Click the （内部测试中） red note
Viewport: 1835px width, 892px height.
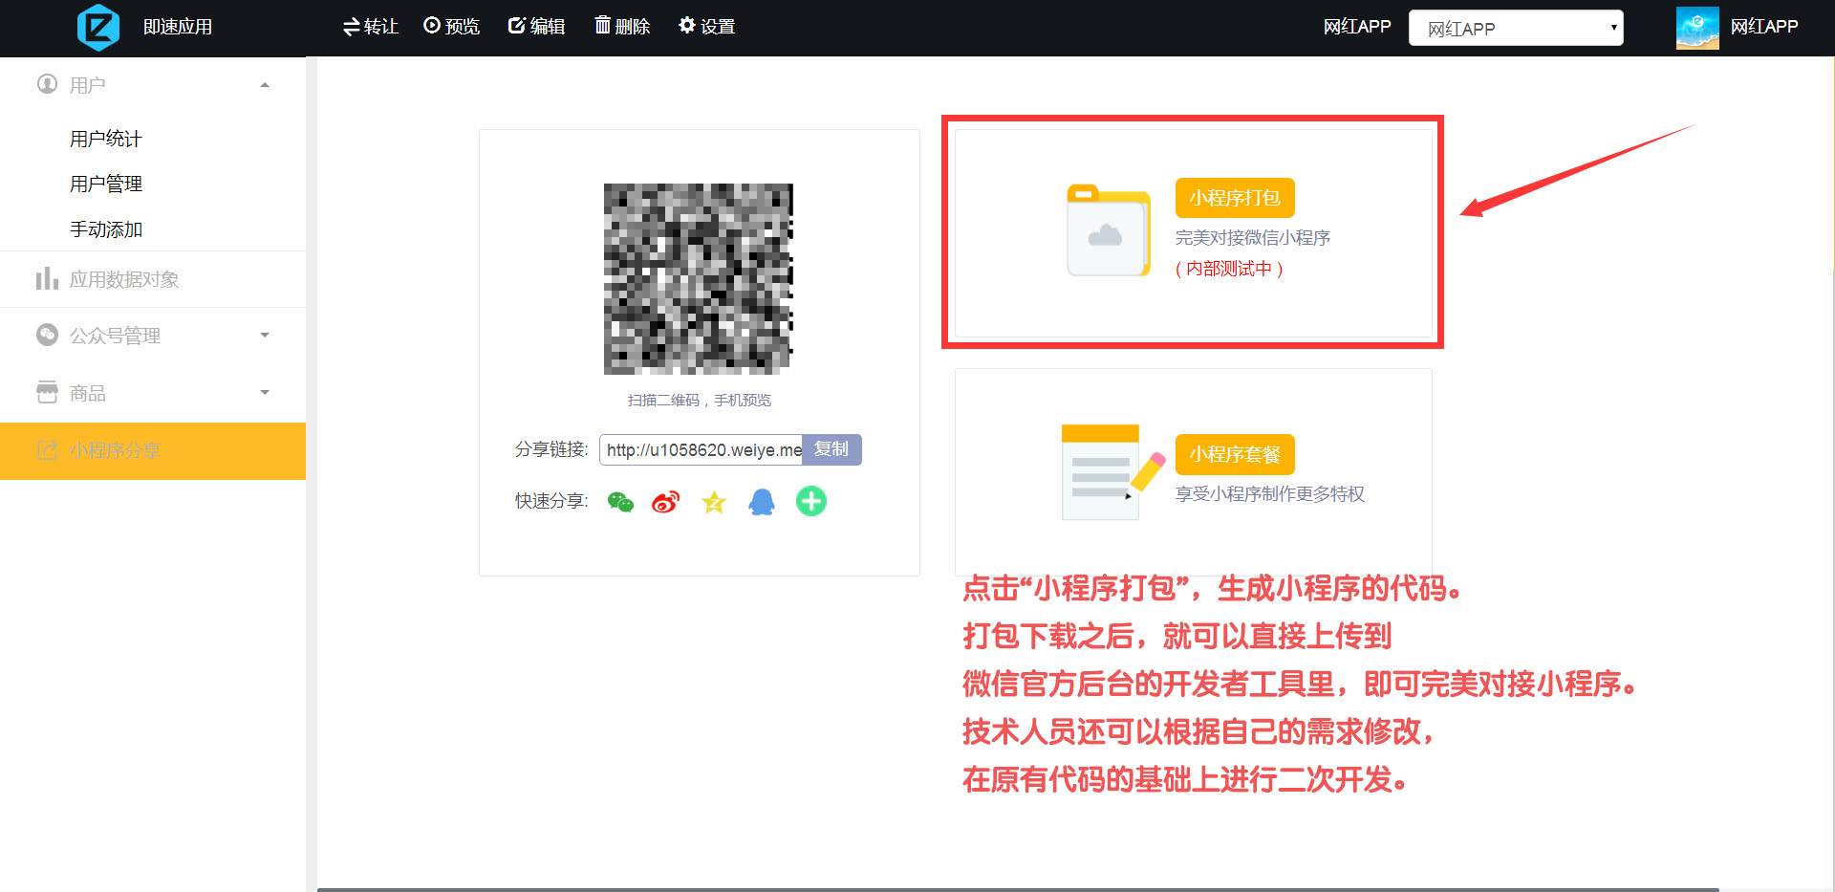(1229, 269)
